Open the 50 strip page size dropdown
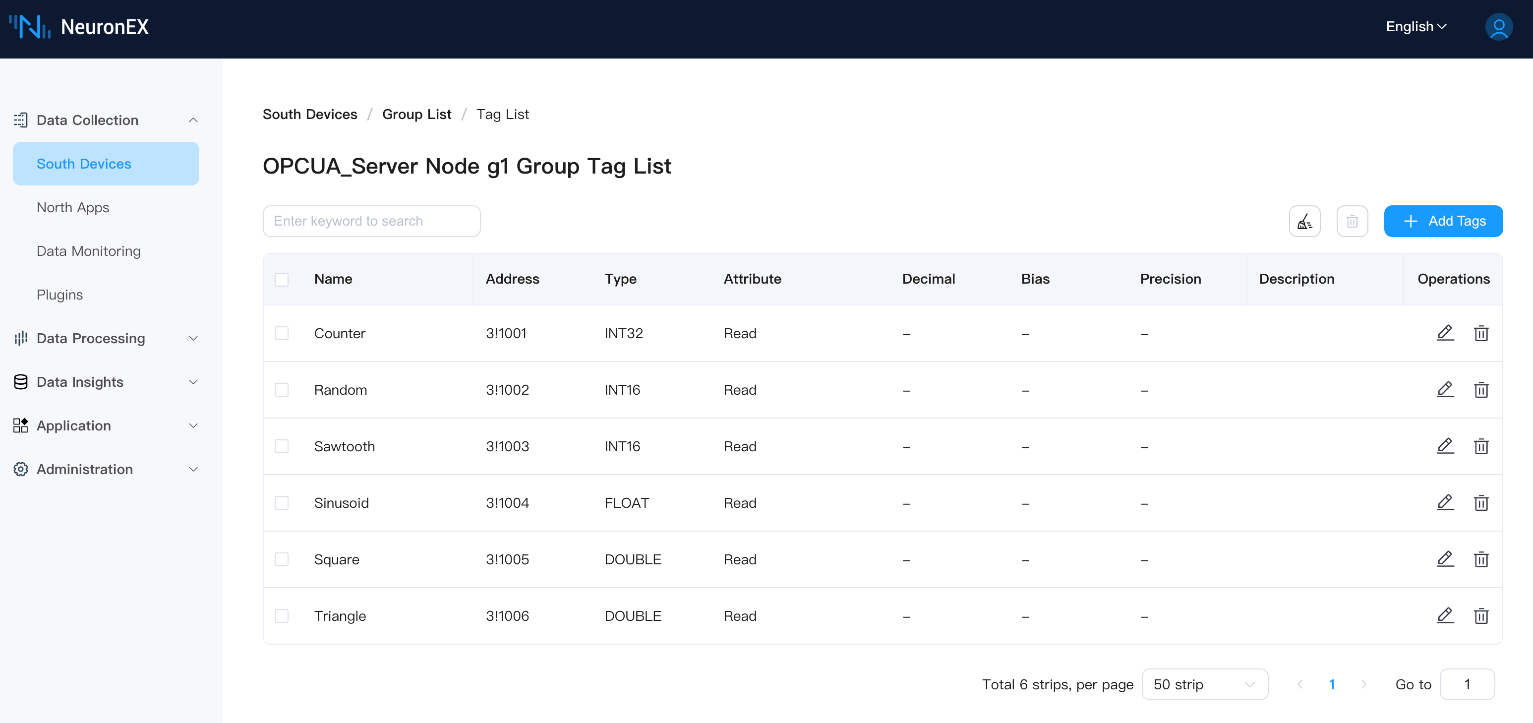The image size is (1533, 723). (x=1204, y=684)
